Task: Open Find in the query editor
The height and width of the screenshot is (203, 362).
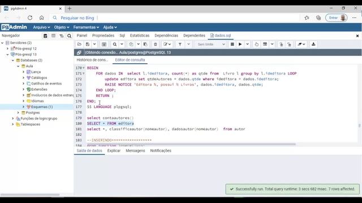Action: (115, 44)
